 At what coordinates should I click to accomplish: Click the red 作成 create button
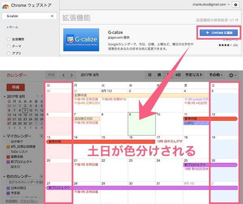pyautogui.click(x=15, y=87)
